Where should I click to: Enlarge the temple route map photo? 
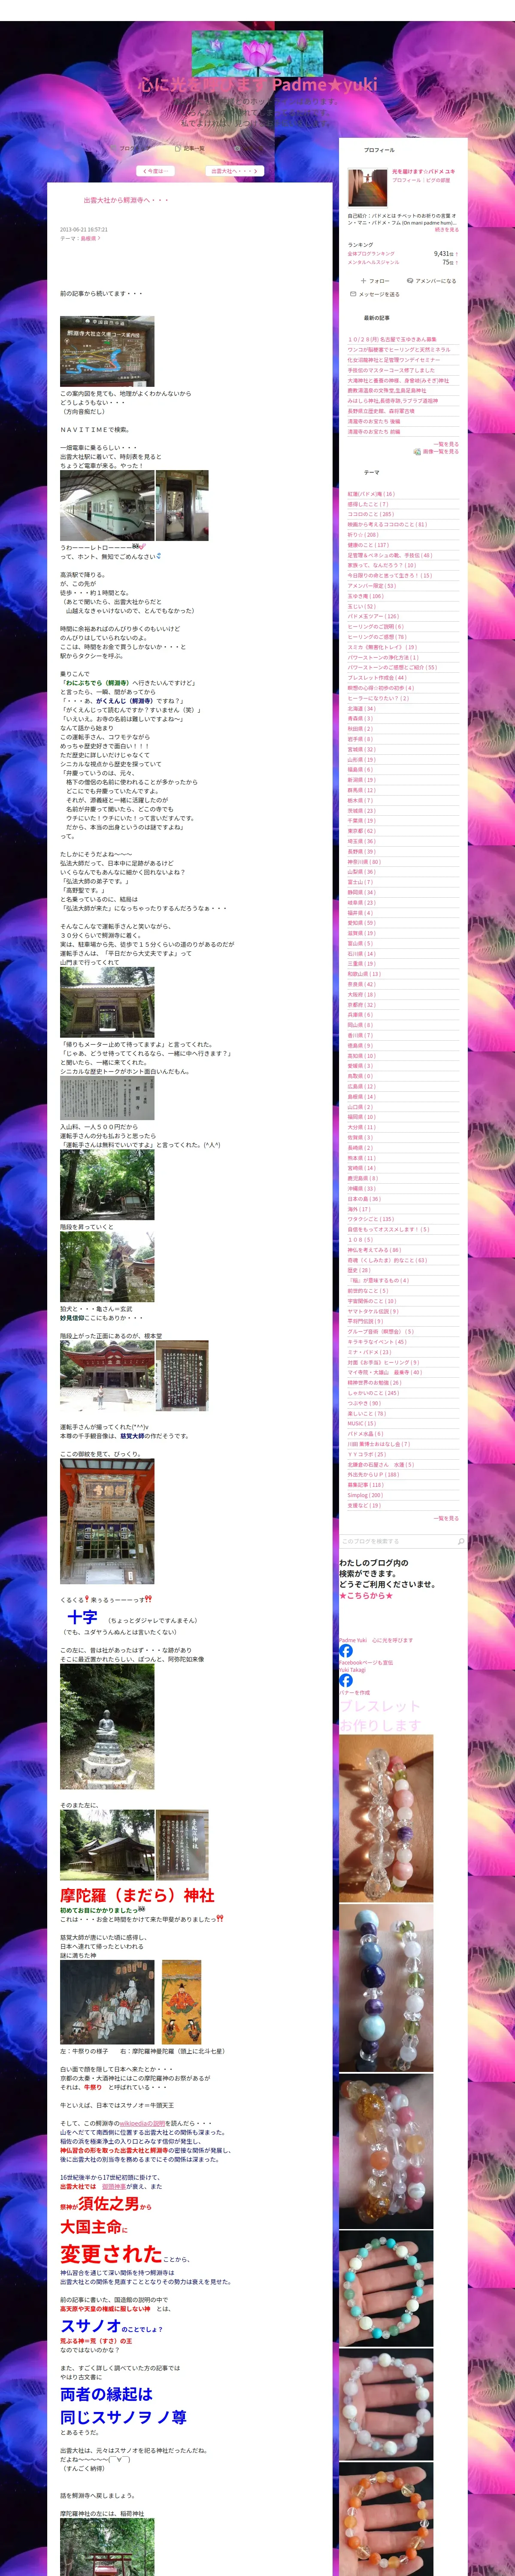107,351
